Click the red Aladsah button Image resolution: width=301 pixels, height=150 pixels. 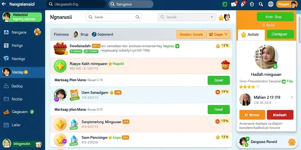coord(280,115)
